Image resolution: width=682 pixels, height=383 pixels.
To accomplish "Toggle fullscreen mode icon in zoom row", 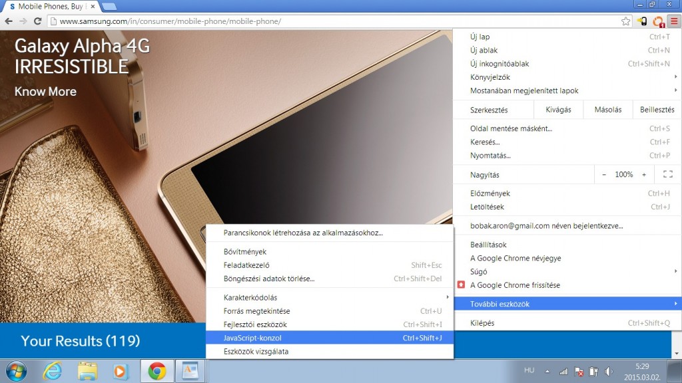I will tap(667, 174).
